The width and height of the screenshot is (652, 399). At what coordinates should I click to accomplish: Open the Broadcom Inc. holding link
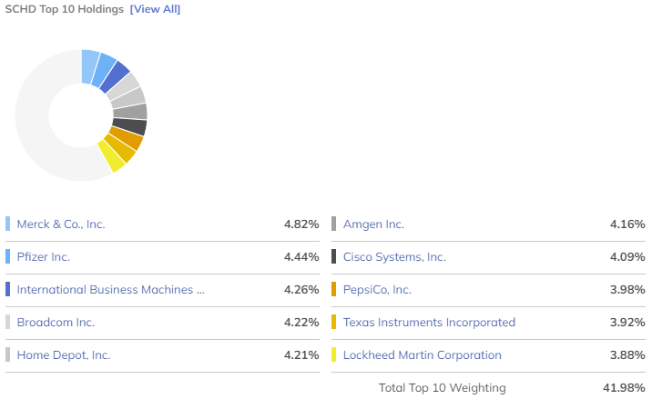click(56, 322)
